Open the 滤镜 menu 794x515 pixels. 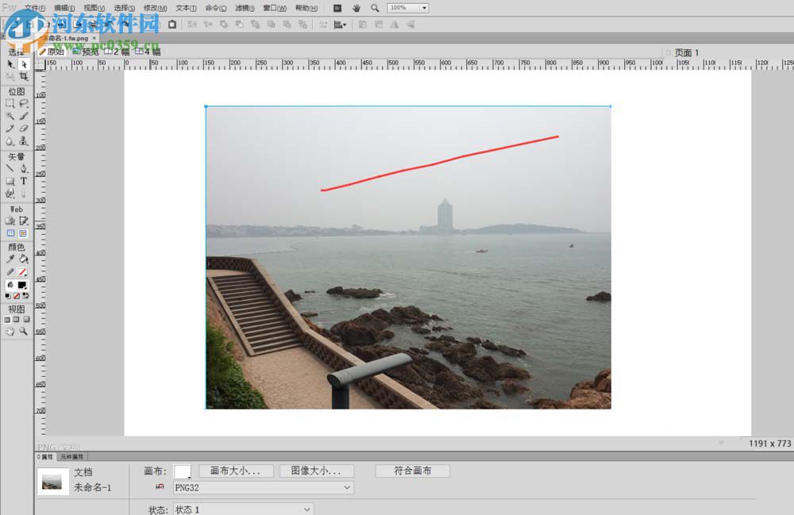pos(245,8)
